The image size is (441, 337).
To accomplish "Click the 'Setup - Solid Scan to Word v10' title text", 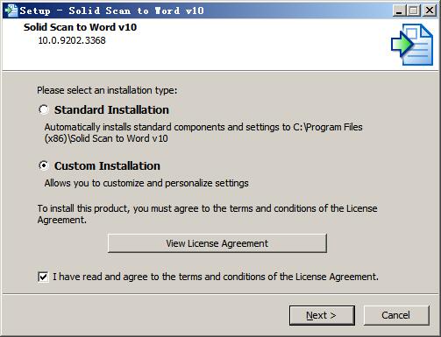I will 112,11.
